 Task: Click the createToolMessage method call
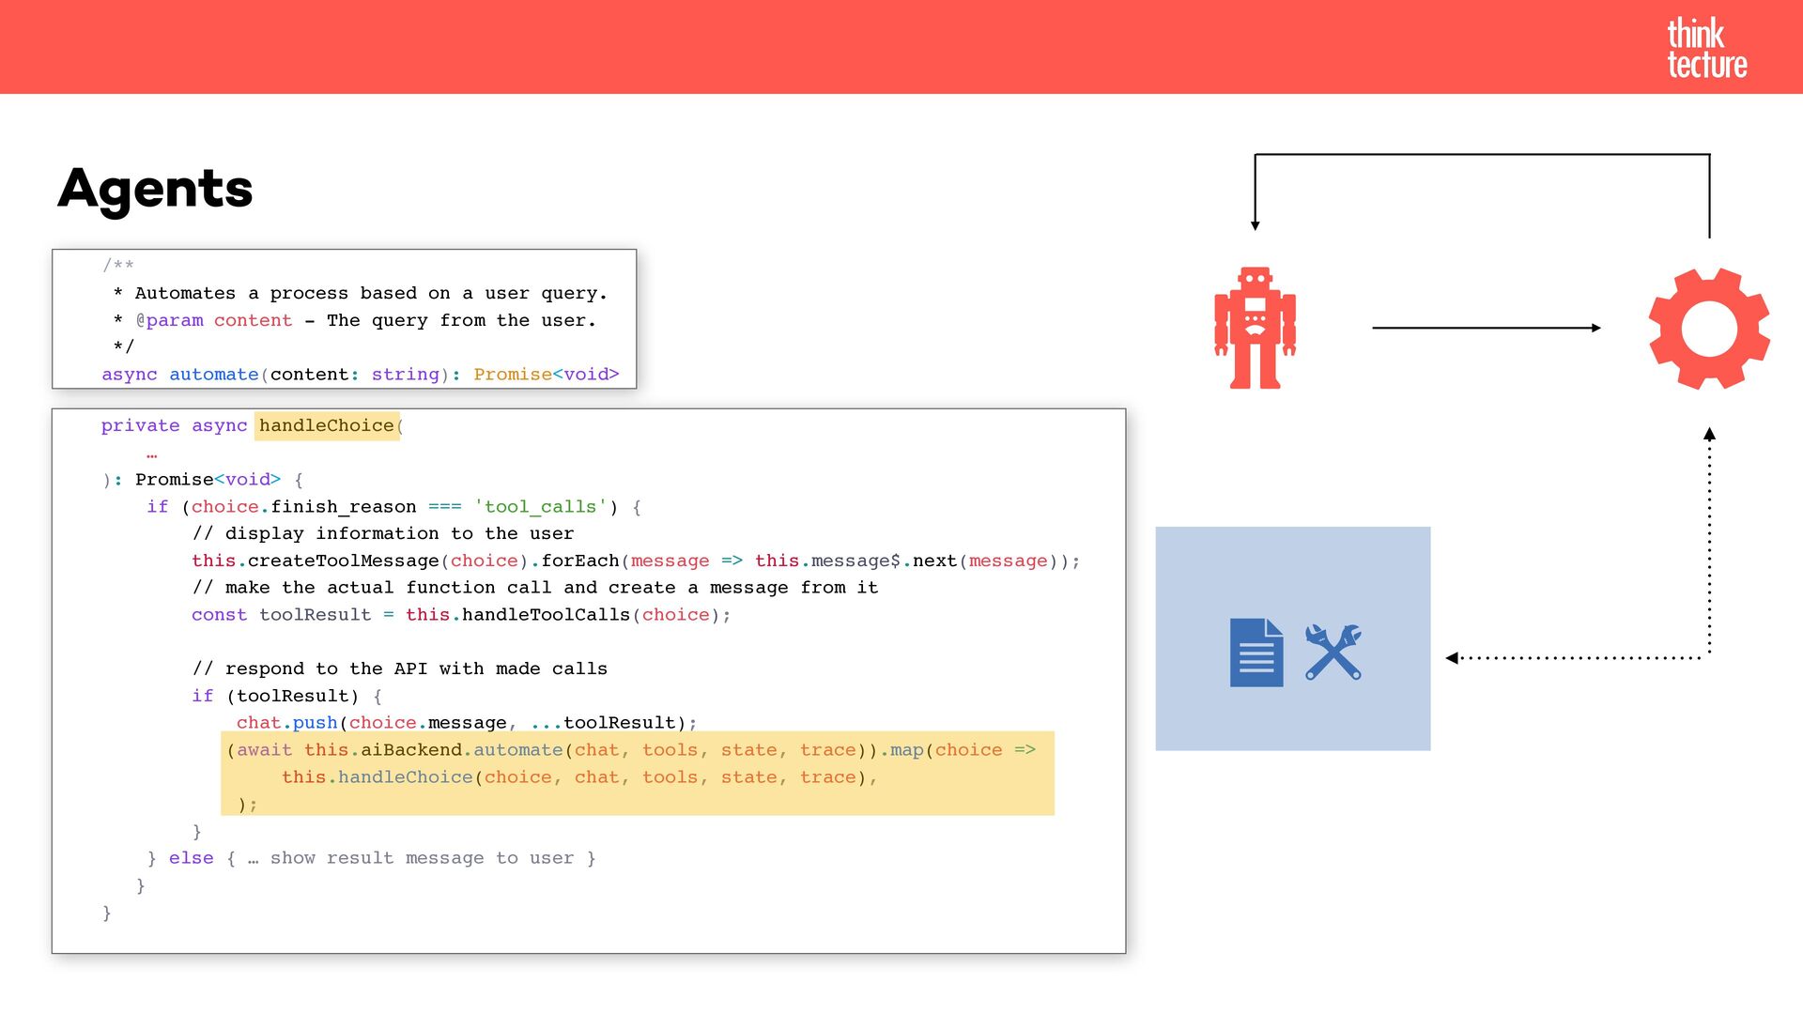(343, 561)
